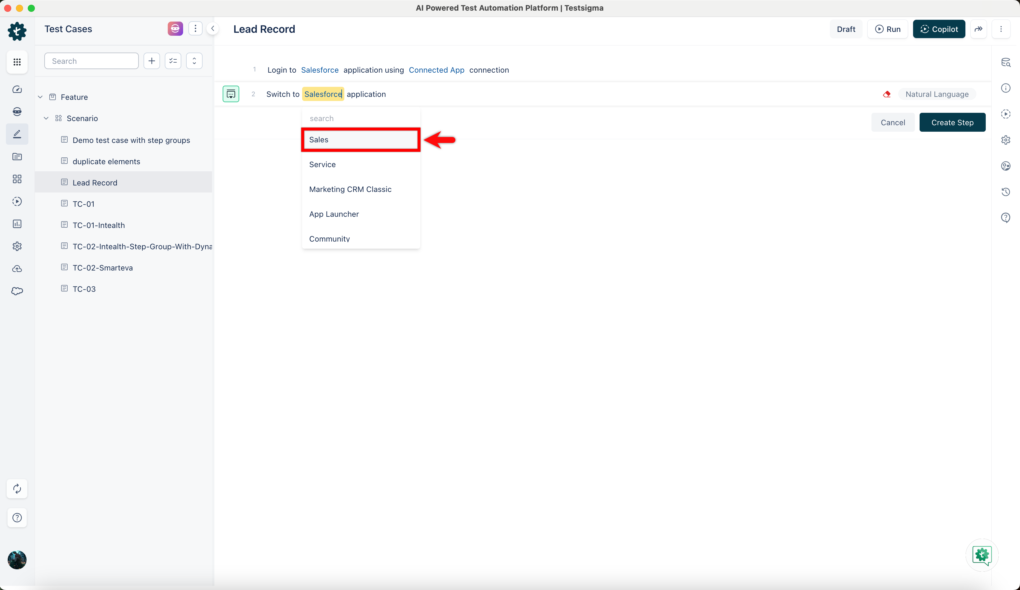Click the Salesforce link in step 1
The image size is (1020, 590).
(x=320, y=70)
